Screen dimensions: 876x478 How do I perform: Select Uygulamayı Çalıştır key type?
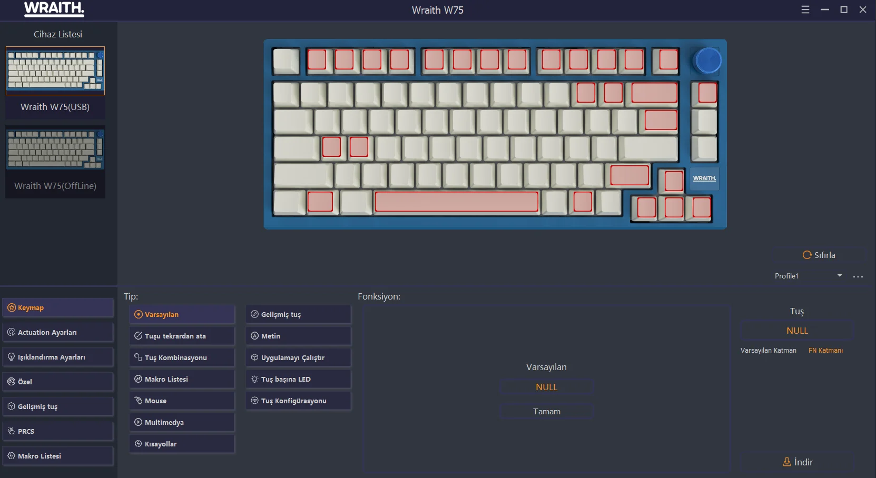coord(299,357)
